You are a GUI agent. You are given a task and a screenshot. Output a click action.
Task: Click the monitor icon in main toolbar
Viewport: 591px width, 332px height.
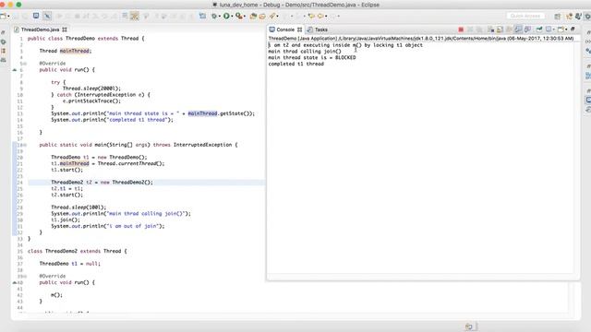(x=36, y=16)
